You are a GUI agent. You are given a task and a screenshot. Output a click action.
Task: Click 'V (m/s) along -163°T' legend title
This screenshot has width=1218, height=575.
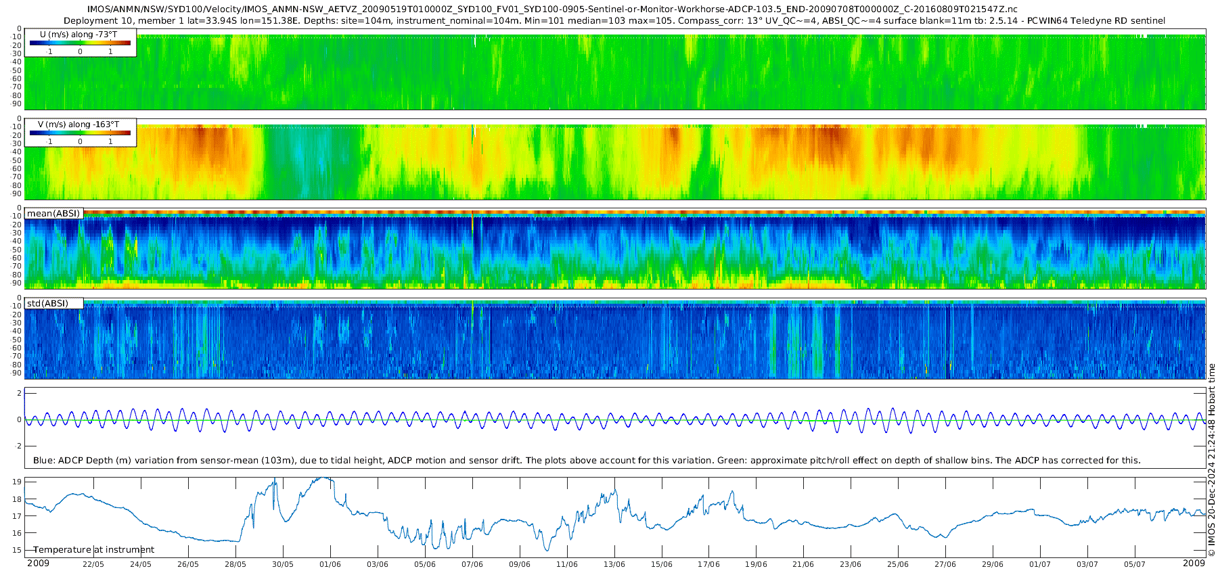78,124
